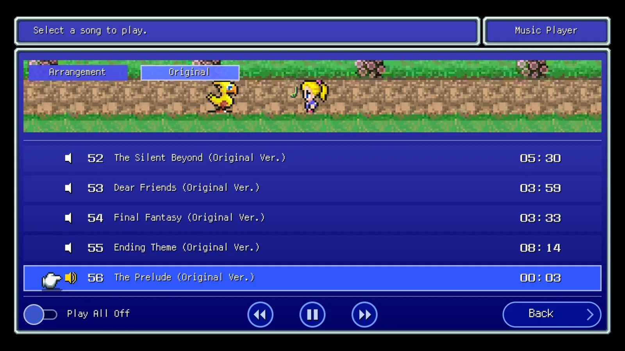Switch to the Arrangement tab

tap(77, 72)
